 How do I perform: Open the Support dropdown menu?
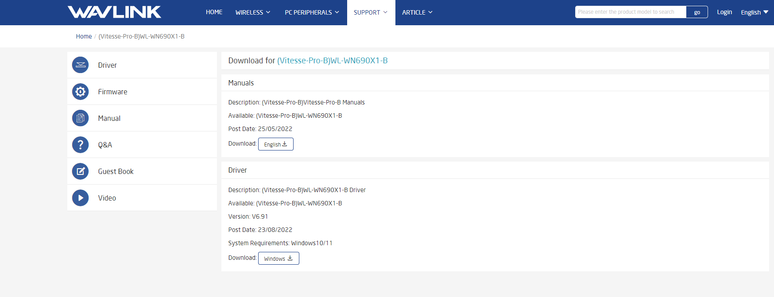coord(371,12)
